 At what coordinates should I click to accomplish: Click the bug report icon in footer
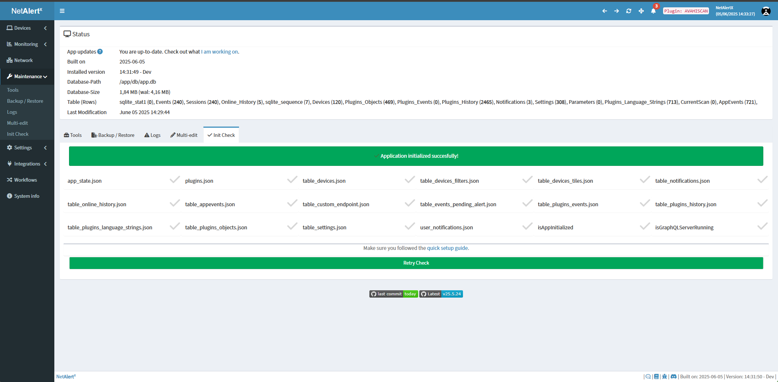(x=665, y=376)
